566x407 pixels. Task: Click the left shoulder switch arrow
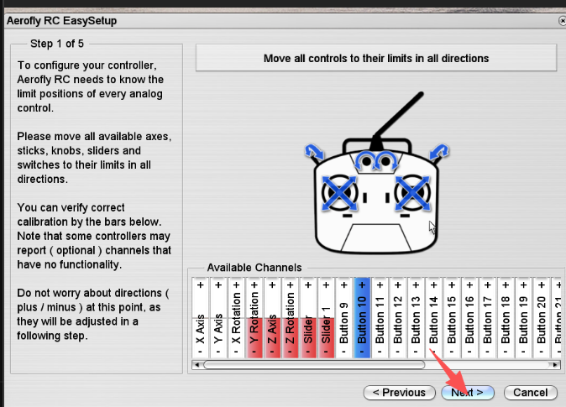click(x=314, y=151)
